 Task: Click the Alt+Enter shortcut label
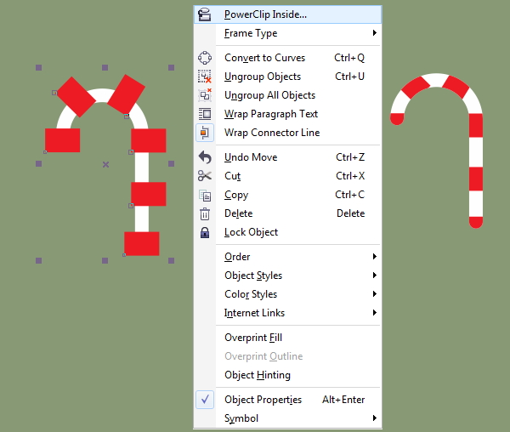point(343,400)
